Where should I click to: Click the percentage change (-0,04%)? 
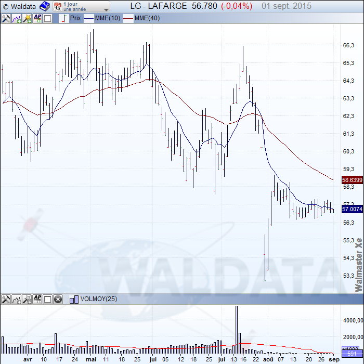pyautogui.click(x=237, y=6)
